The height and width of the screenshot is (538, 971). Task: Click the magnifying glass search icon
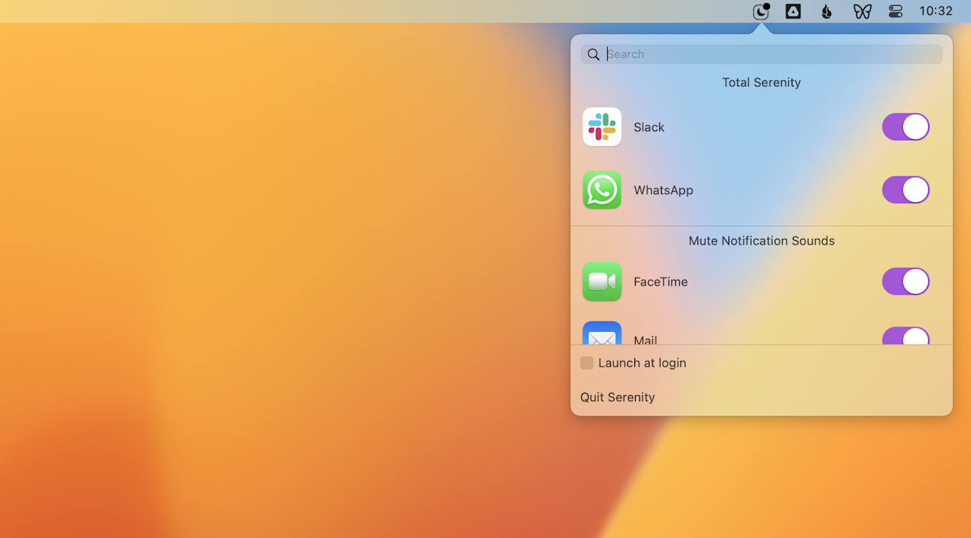pos(593,55)
